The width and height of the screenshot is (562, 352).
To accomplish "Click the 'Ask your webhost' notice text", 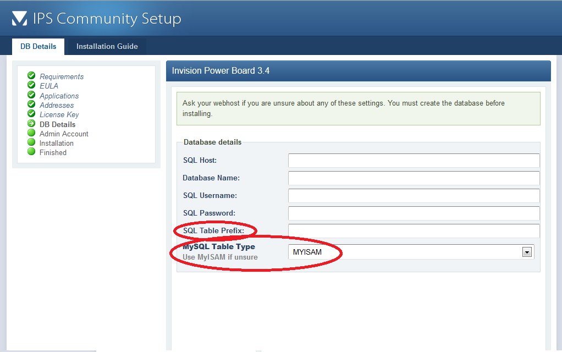I will [343, 108].
